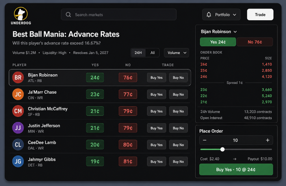Click Buy Yes for CeeDee Lamb

pos(156,145)
